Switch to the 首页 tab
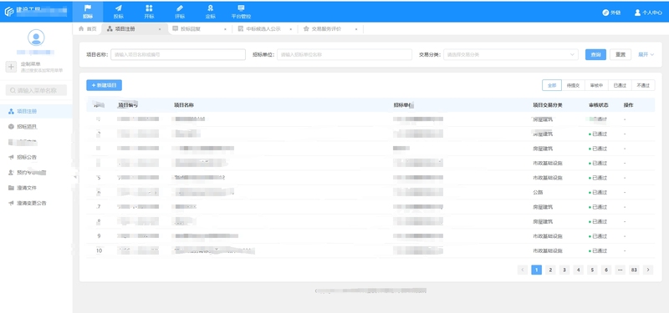Image resolution: width=669 pixels, height=313 pixels. coord(88,29)
